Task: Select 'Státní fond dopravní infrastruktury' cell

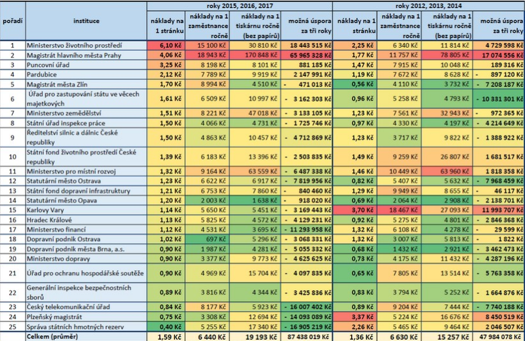Action: click(86, 191)
